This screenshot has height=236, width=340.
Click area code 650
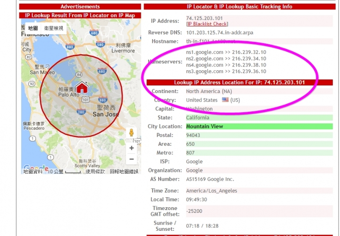(x=190, y=144)
